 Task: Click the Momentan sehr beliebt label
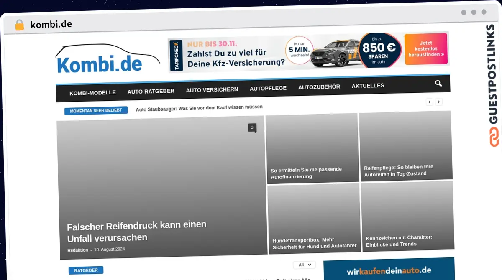(96, 111)
